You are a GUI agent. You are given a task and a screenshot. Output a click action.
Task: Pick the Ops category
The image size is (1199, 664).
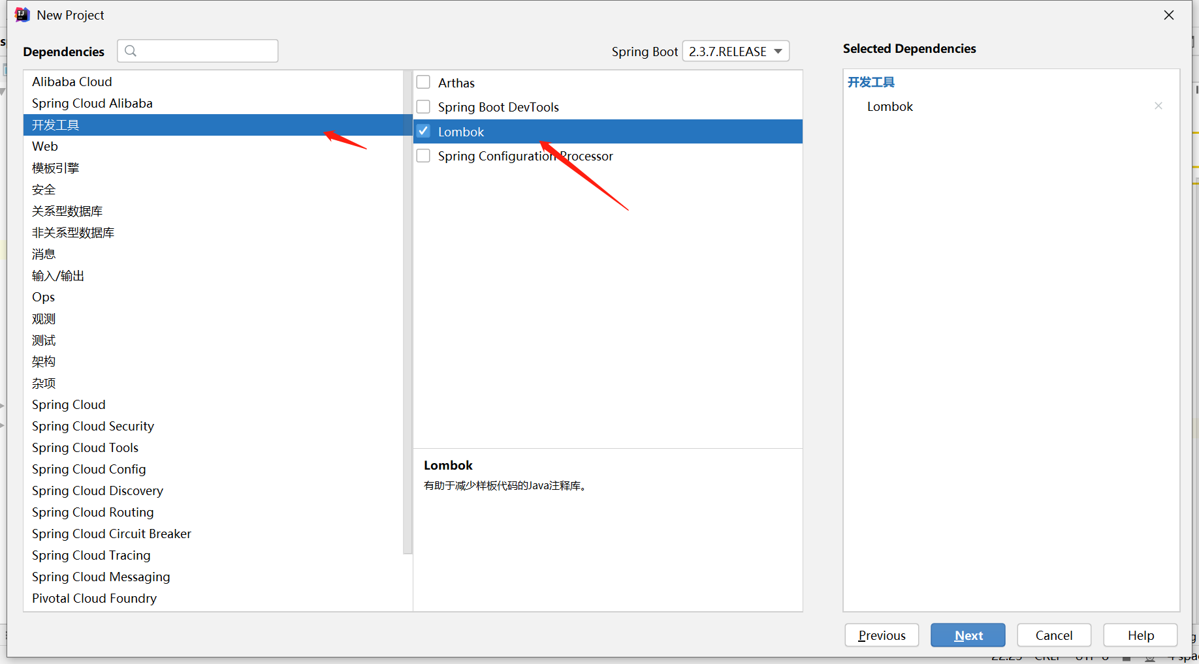[214, 297]
